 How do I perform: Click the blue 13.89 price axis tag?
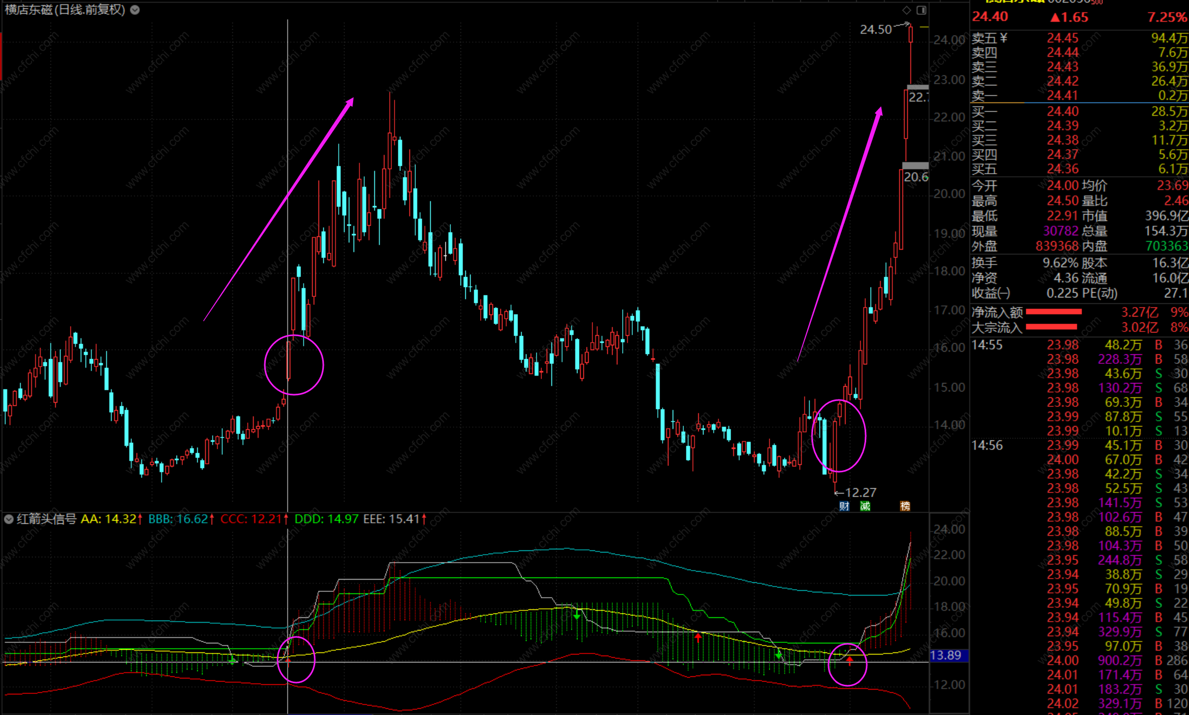948,656
